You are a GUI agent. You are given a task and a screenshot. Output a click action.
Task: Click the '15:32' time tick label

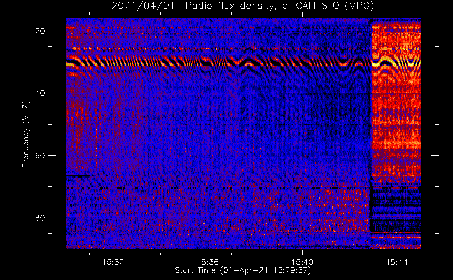(x=113, y=262)
